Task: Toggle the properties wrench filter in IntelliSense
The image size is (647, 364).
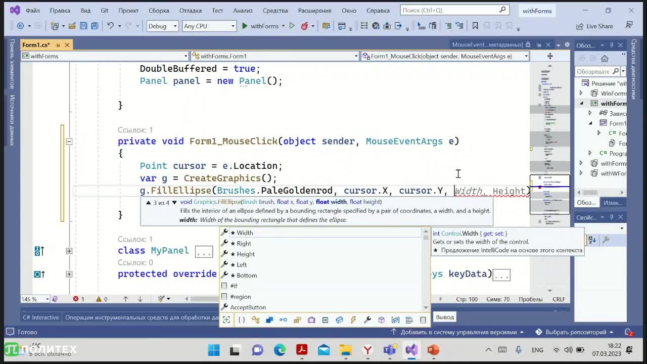Action: (x=367, y=320)
